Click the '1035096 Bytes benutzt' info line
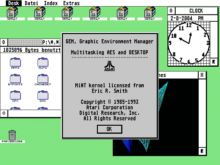The height and width of the screenshot is (165, 220). tap(31, 50)
